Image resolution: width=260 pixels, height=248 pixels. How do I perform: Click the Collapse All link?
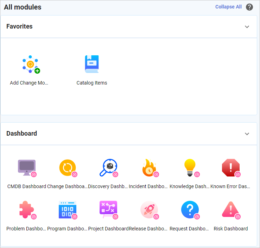[228, 7]
